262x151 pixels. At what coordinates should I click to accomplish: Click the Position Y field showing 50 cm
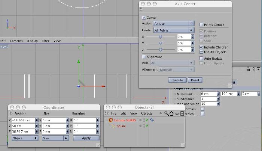[x=23, y=126]
